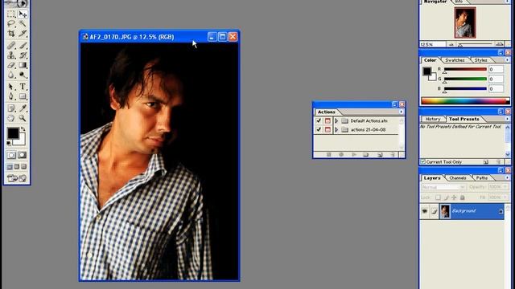The height and width of the screenshot is (289, 515).
Task: Switch to Standard Mode editing
Action: (11, 155)
